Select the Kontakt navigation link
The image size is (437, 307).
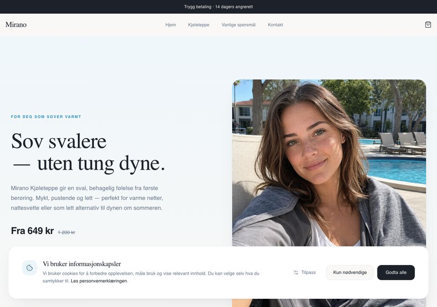pyautogui.click(x=275, y=25)
